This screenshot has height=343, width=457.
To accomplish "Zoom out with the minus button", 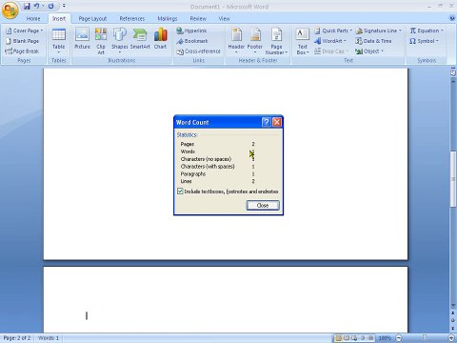I will coord(399,338).
